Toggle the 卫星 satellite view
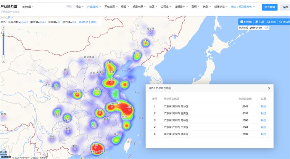 tap(259, 22)
